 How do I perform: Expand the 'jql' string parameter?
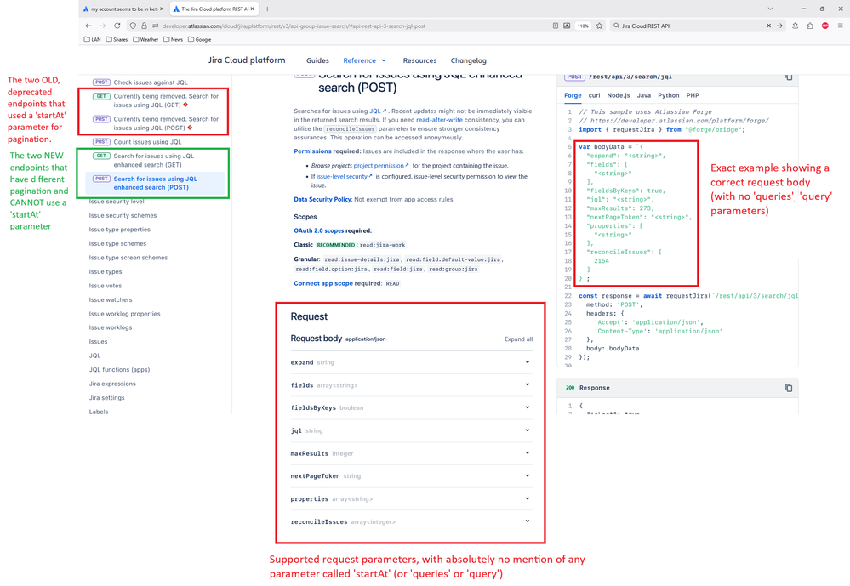pyautogui.click(x=412, y=430)
